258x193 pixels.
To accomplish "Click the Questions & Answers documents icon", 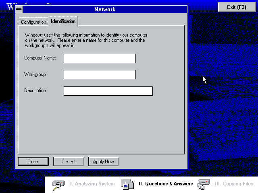I will click(127, 185).
